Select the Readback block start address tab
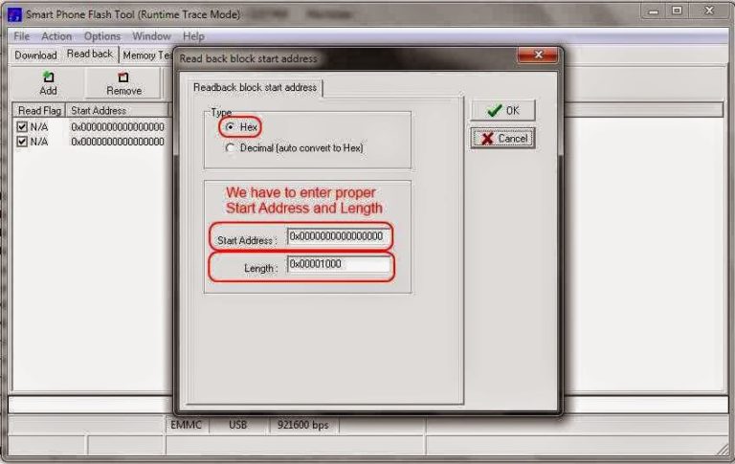Screen dimensions: 735x464 pos(255,88)
